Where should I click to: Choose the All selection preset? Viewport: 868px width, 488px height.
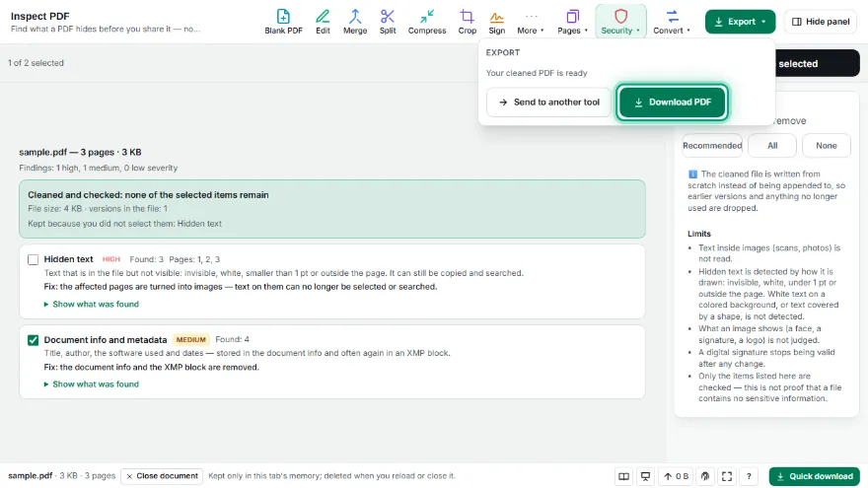pyautogui.click(x=772, y=146)
